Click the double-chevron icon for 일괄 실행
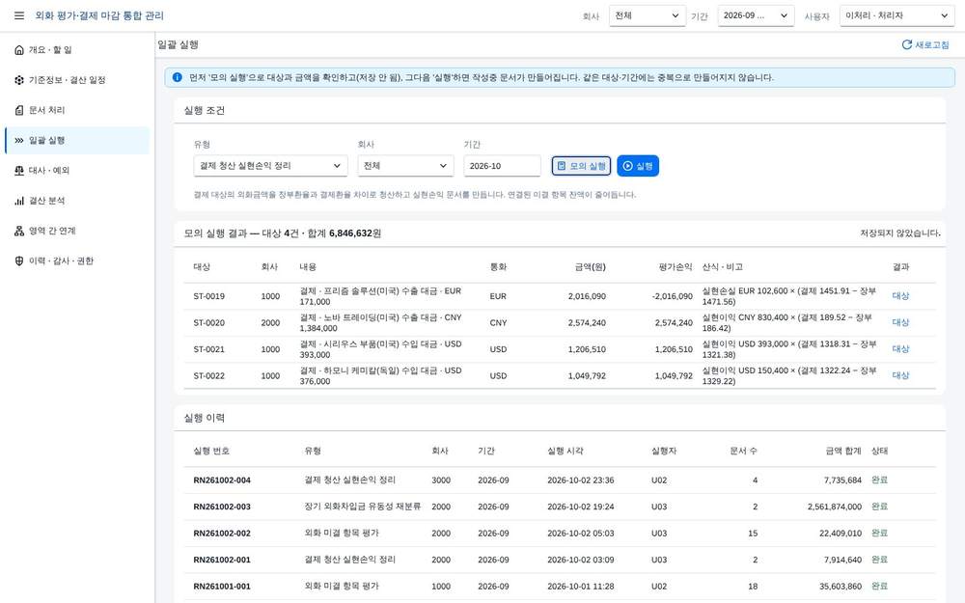 [19, 140]
